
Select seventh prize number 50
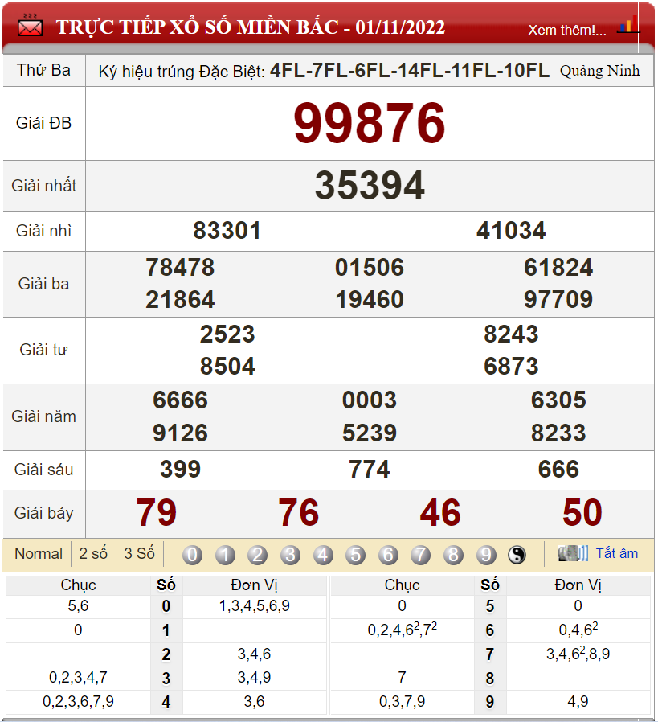coord(582,512)
